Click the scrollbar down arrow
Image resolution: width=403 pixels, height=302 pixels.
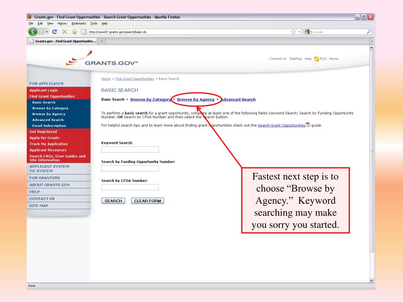pos(372,280)
